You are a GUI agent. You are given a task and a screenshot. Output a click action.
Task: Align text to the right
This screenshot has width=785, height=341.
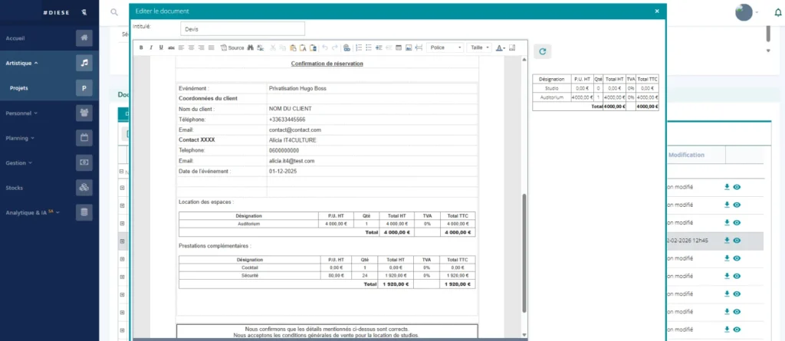click(x=202, y=48)
